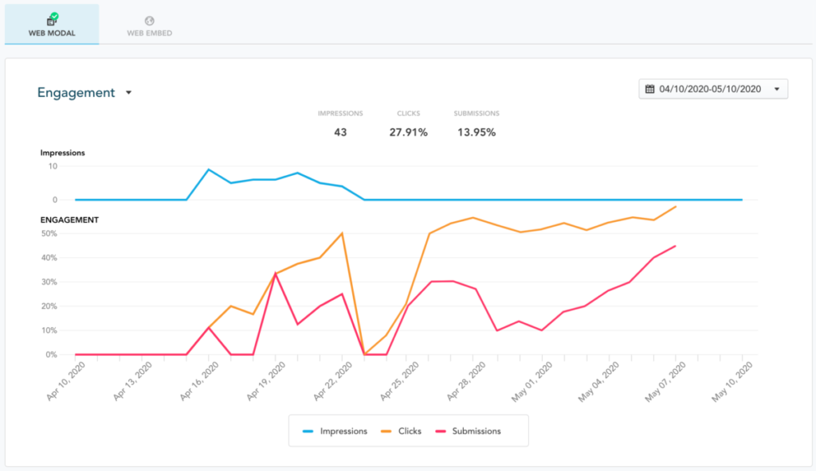Toggle Impressions series via legend label

click(343, 431)
